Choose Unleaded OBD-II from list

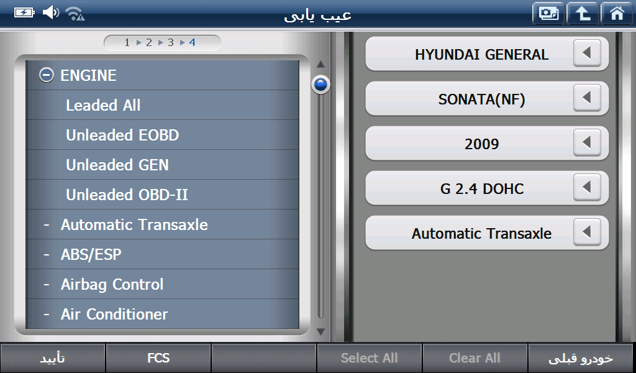[x=127, y=195]
